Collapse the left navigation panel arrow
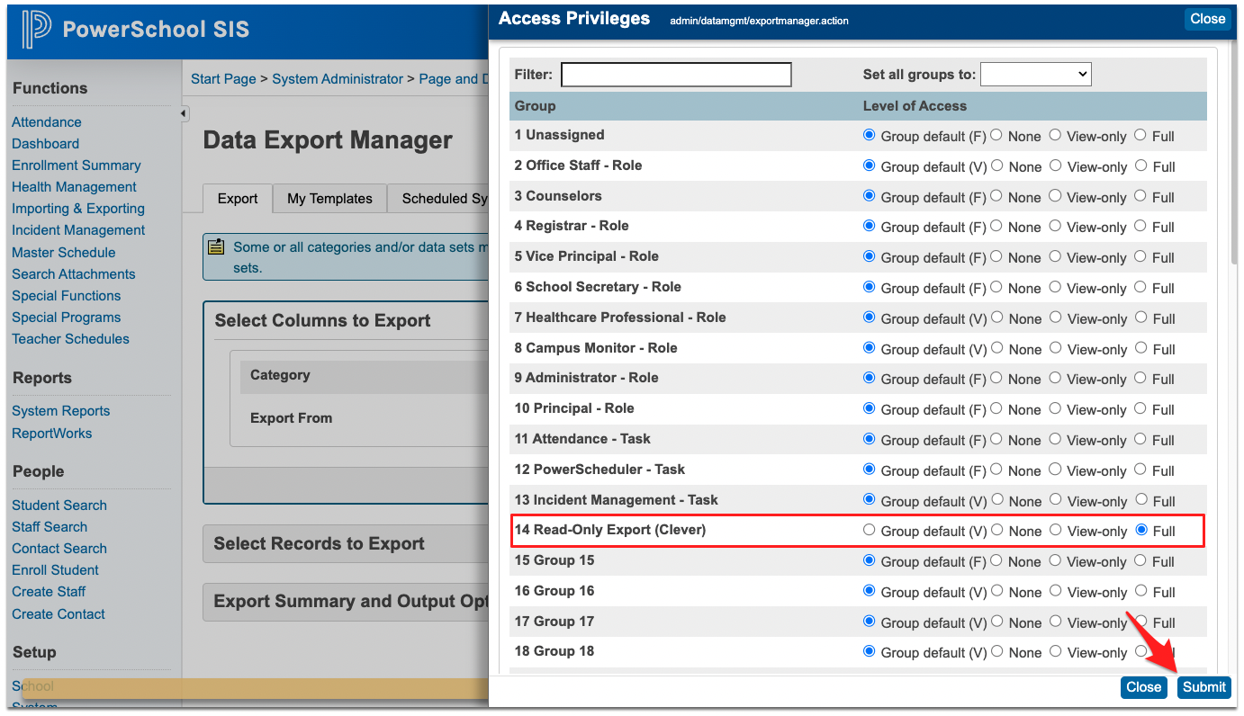 point(184,114)
